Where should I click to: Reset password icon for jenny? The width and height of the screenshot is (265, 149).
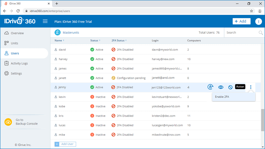pyautogui.click(x=210, y=87)
